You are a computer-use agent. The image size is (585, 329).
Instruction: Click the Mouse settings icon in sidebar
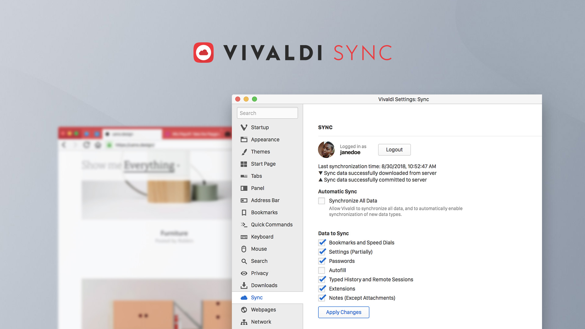point(244,249)
